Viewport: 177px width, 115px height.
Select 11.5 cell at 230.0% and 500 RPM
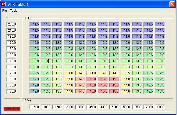pyautogui.click(x=34, y=24)
